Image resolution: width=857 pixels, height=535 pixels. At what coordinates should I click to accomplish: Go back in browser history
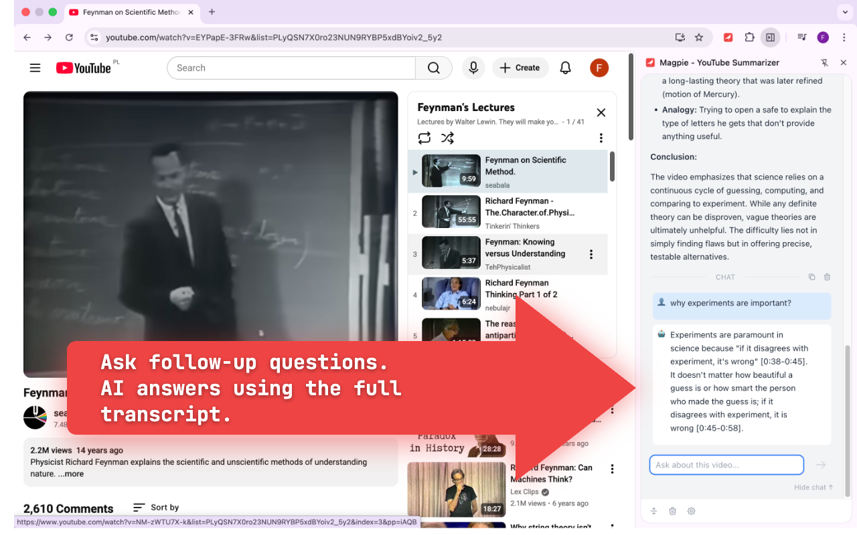click(27, 37)
